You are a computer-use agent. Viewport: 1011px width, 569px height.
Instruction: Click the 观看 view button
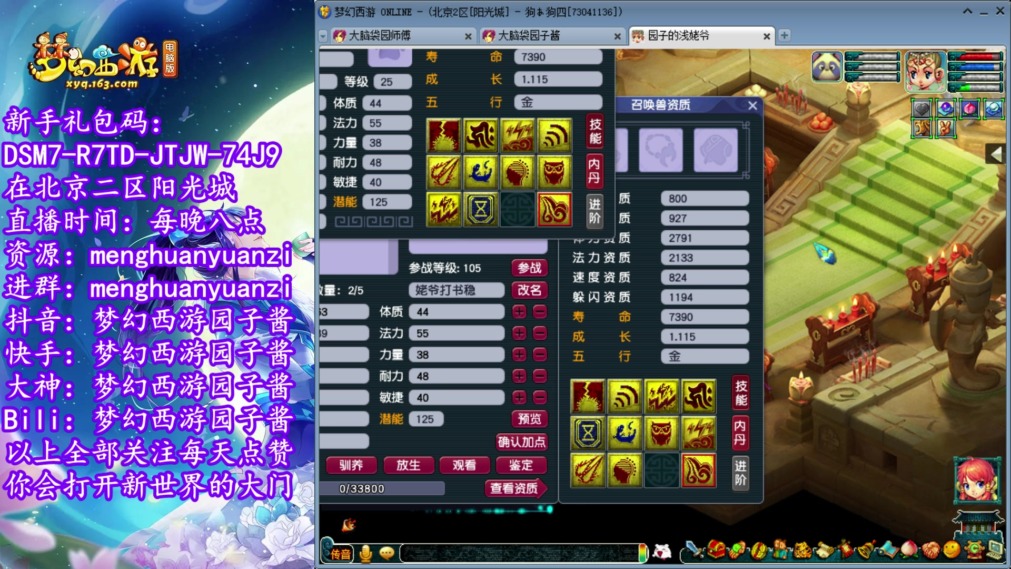coord(464,465)
